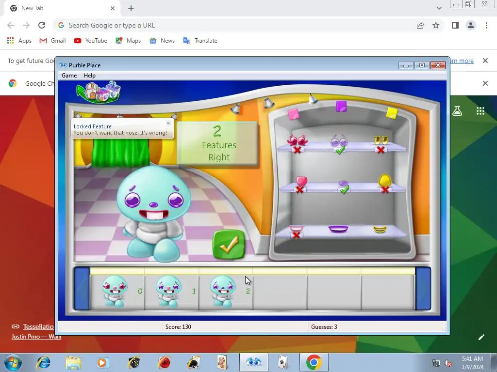
Task: Click the left blue scroll button of guess history
Action: tap(82, 289)
